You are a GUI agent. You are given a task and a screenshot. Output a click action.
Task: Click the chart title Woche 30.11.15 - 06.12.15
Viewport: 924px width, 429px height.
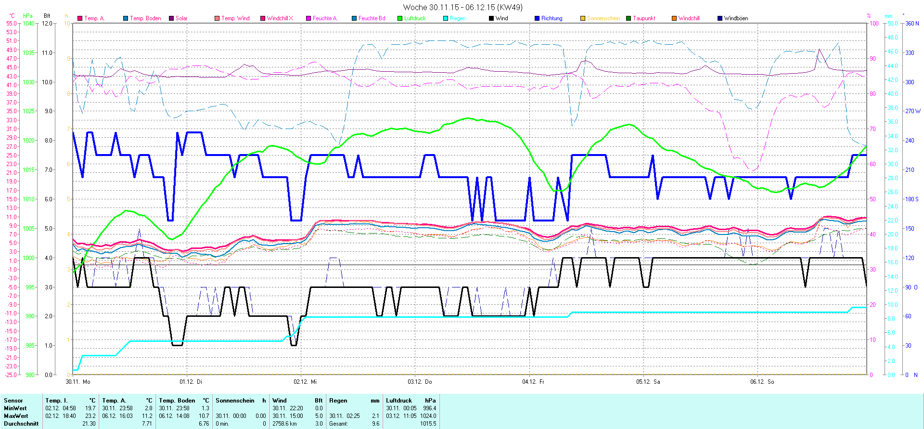462,7
